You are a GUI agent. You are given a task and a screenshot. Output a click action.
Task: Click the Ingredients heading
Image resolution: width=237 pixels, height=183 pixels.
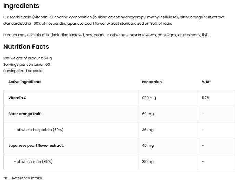click(x=21, y=6)
